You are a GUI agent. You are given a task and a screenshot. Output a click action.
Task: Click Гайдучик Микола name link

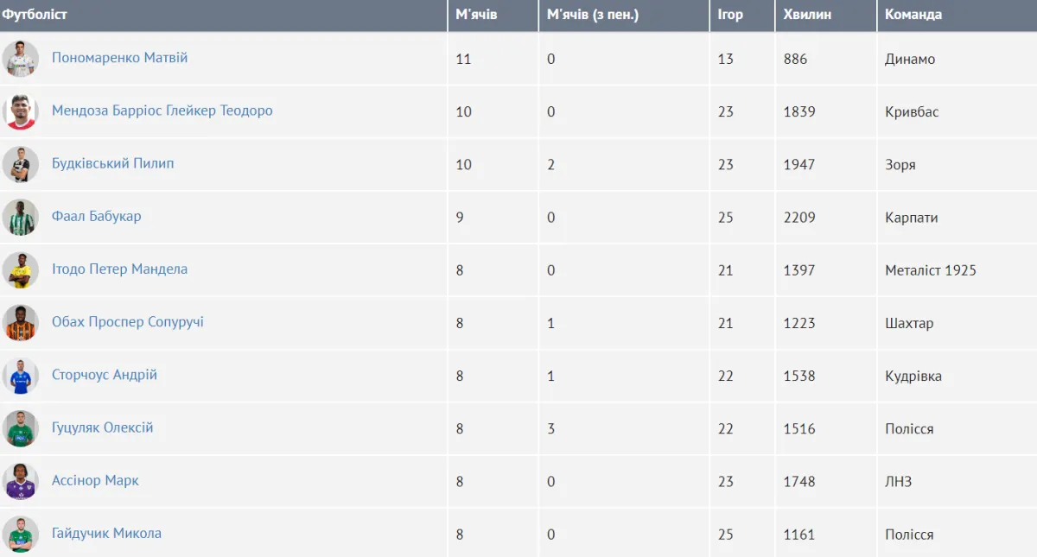point(106,533)
